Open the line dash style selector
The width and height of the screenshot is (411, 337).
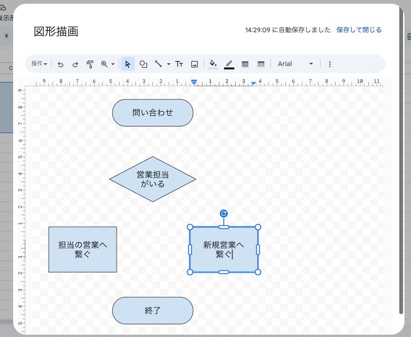pyautogui.click(x=261, y=64)
